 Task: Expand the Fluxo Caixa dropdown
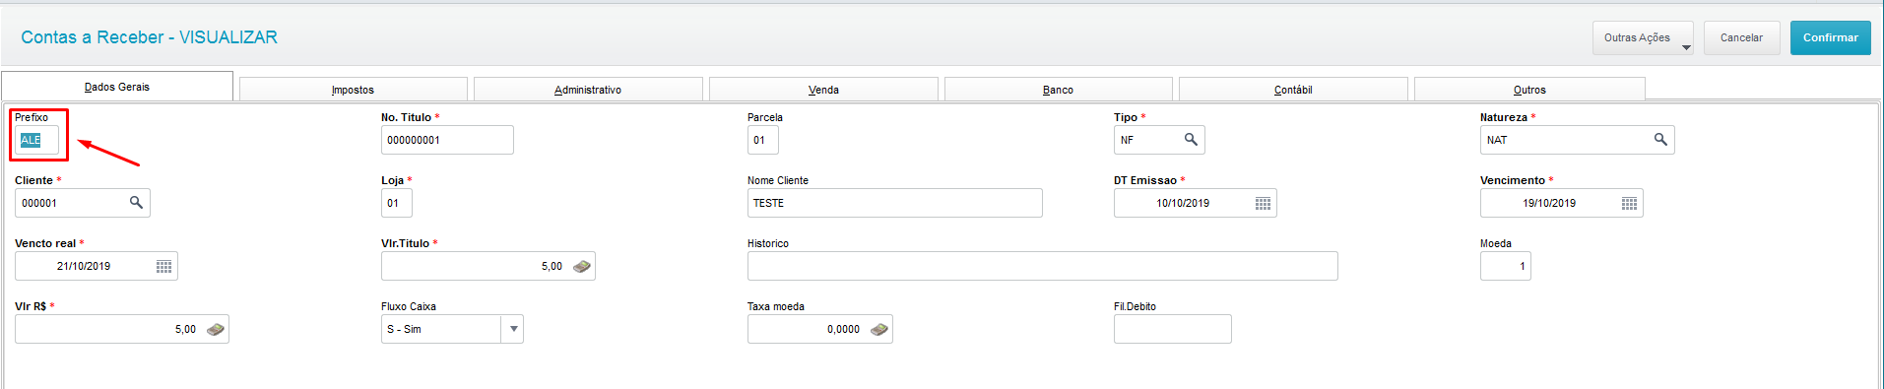coord(513,329)
